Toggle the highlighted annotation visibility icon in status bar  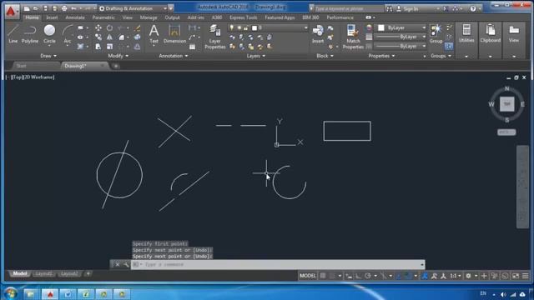[x=425, y=276]
